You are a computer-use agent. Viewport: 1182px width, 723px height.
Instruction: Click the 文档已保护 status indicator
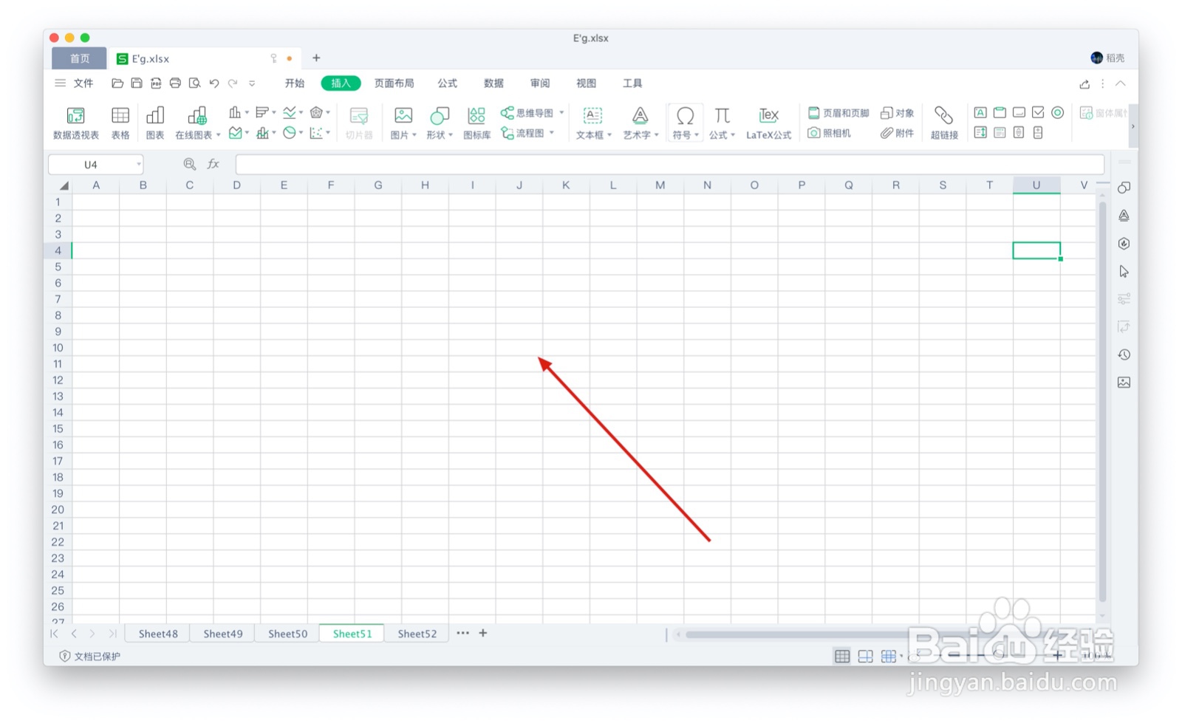89,656
